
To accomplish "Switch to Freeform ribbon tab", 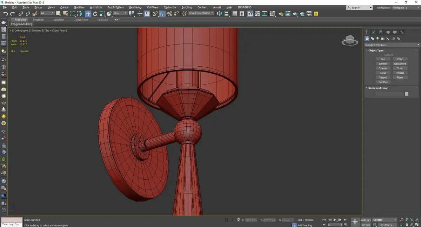I will (38, 20).
